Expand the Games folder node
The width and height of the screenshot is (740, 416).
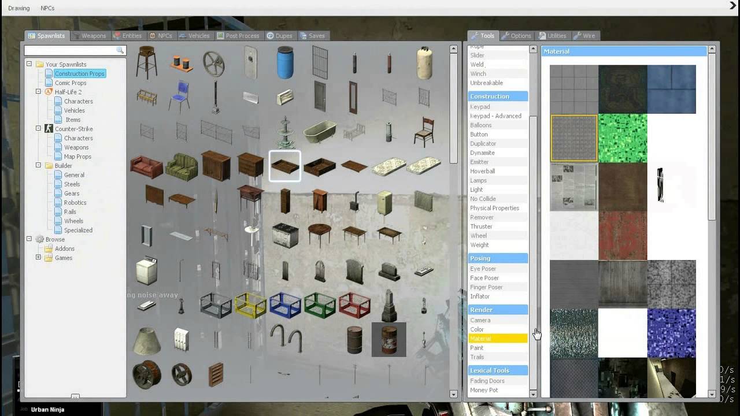click(x=38, y=258)
